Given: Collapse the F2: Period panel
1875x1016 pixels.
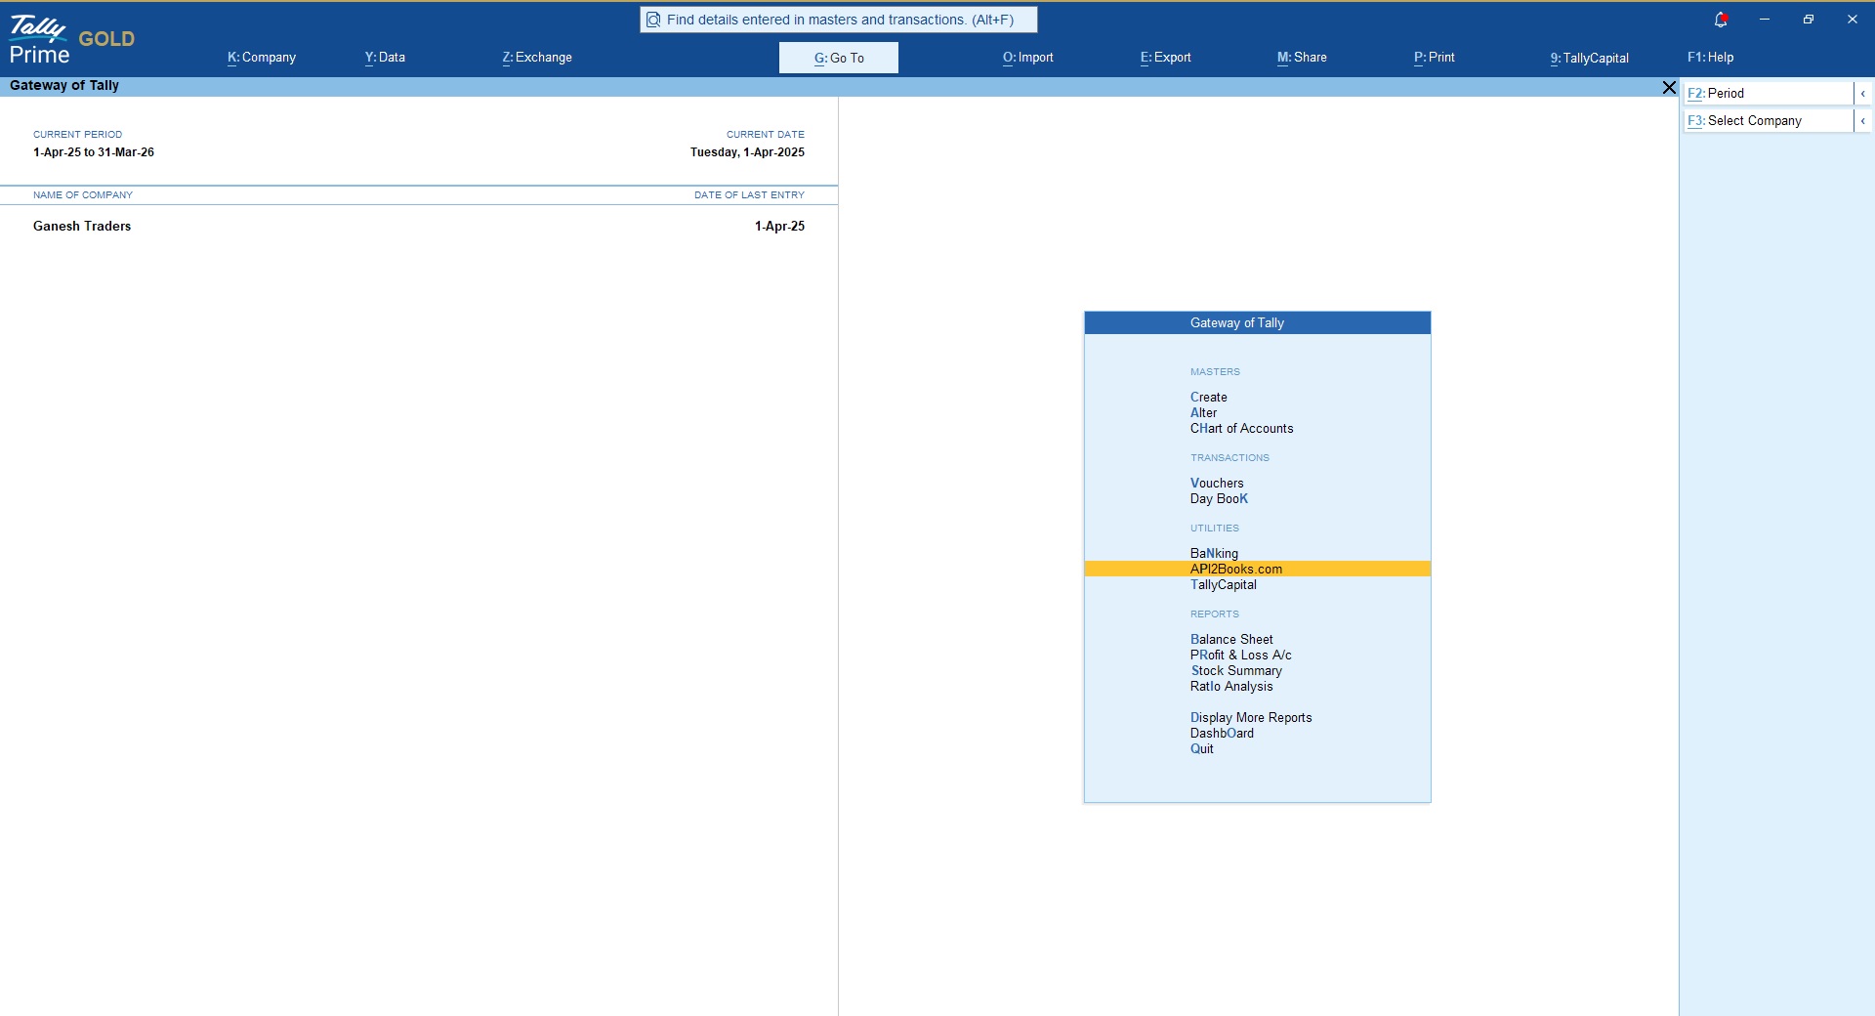Looking at the screenshot, I should point(1863,93).
